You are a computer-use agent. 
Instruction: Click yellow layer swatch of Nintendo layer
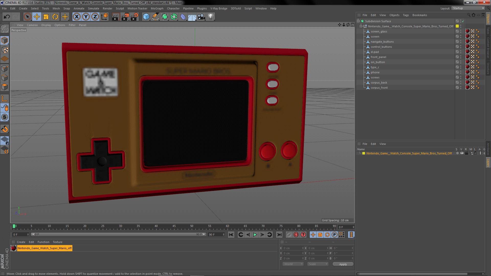(364, 153)
